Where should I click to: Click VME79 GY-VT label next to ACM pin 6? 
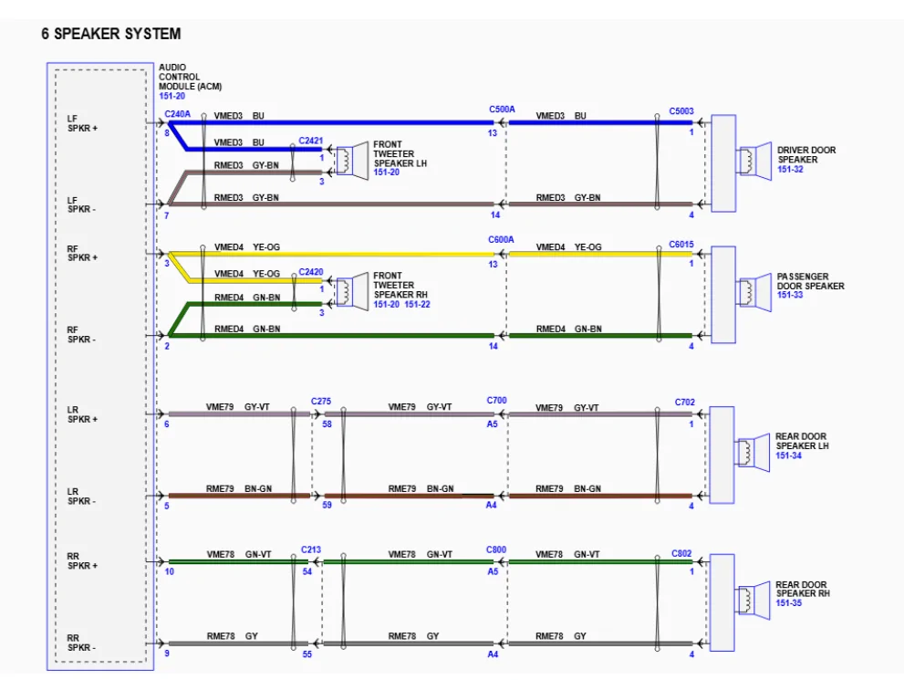[x=237, y=407]
